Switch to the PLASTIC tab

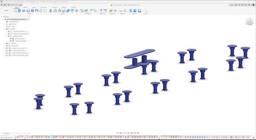55,8
